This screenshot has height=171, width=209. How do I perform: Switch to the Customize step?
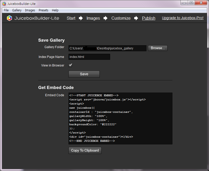121,18
